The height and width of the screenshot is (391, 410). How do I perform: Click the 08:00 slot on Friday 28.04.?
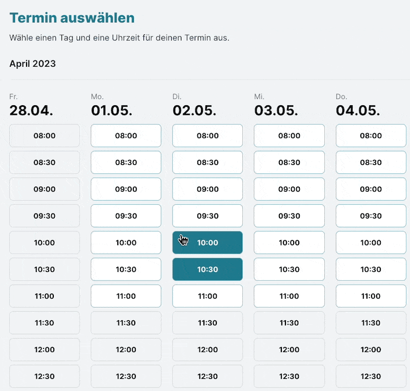click(45, 135)
